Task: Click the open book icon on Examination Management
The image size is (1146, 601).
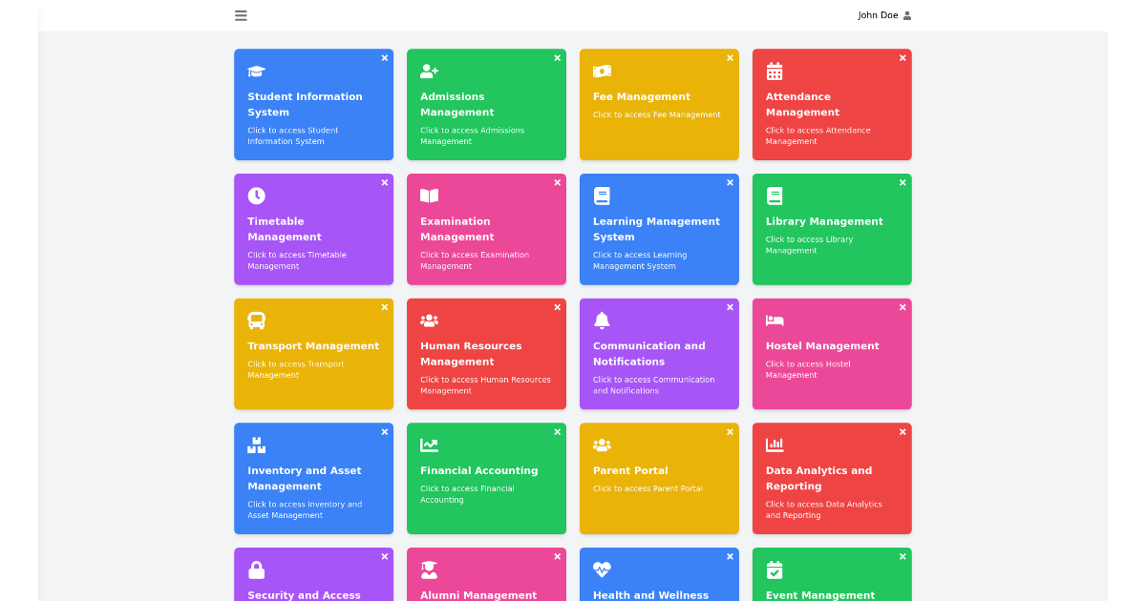Action: 429,196
